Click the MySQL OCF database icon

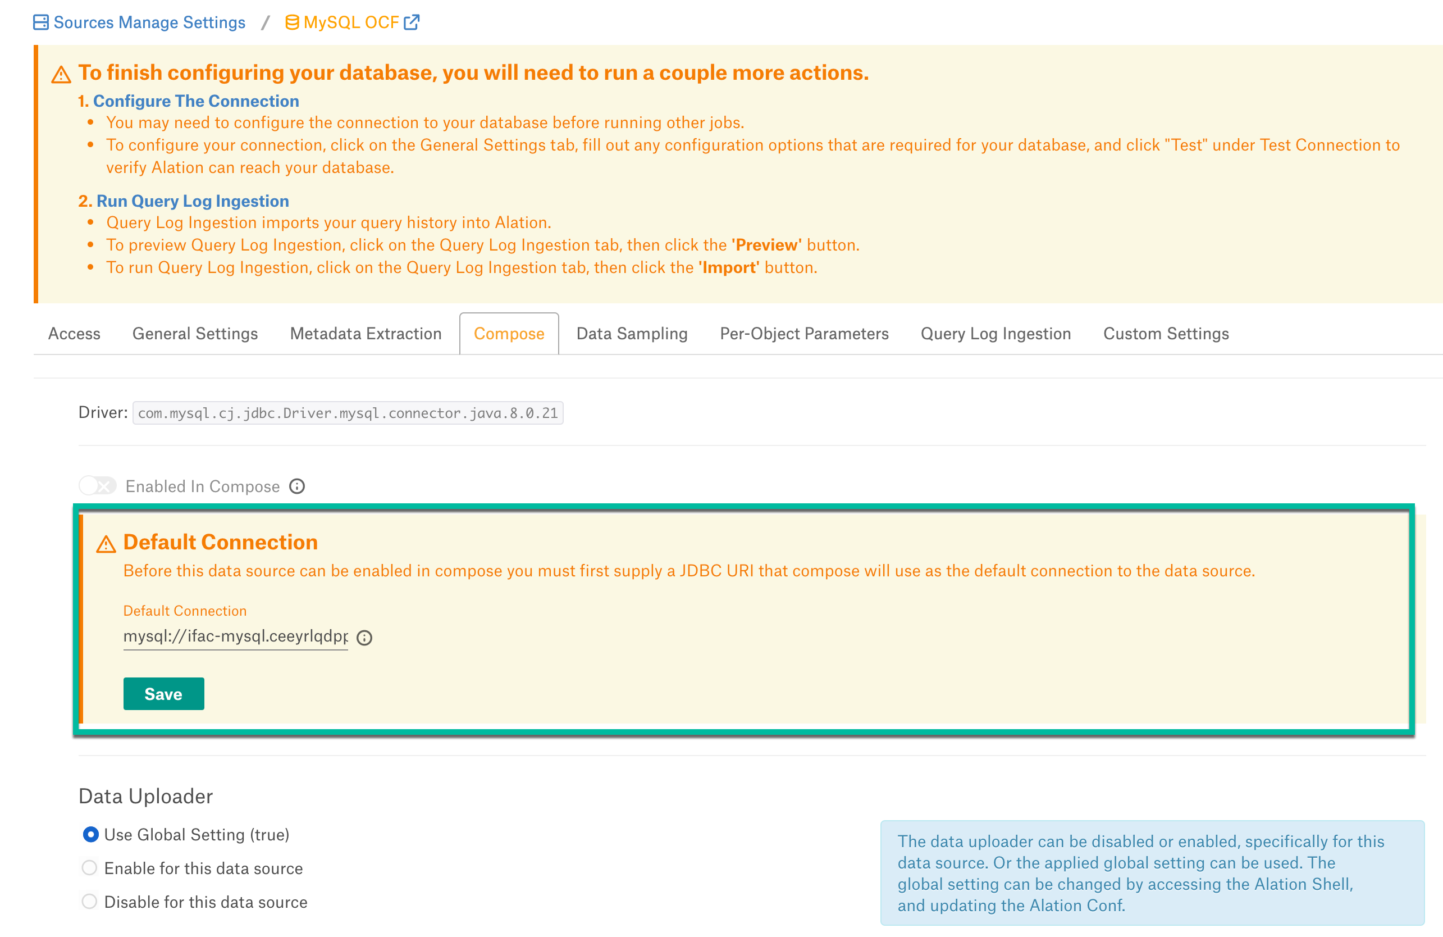(291, 22)
